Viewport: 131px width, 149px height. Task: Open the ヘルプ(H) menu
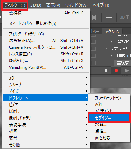pyautogui.click(x=101, y=5)
